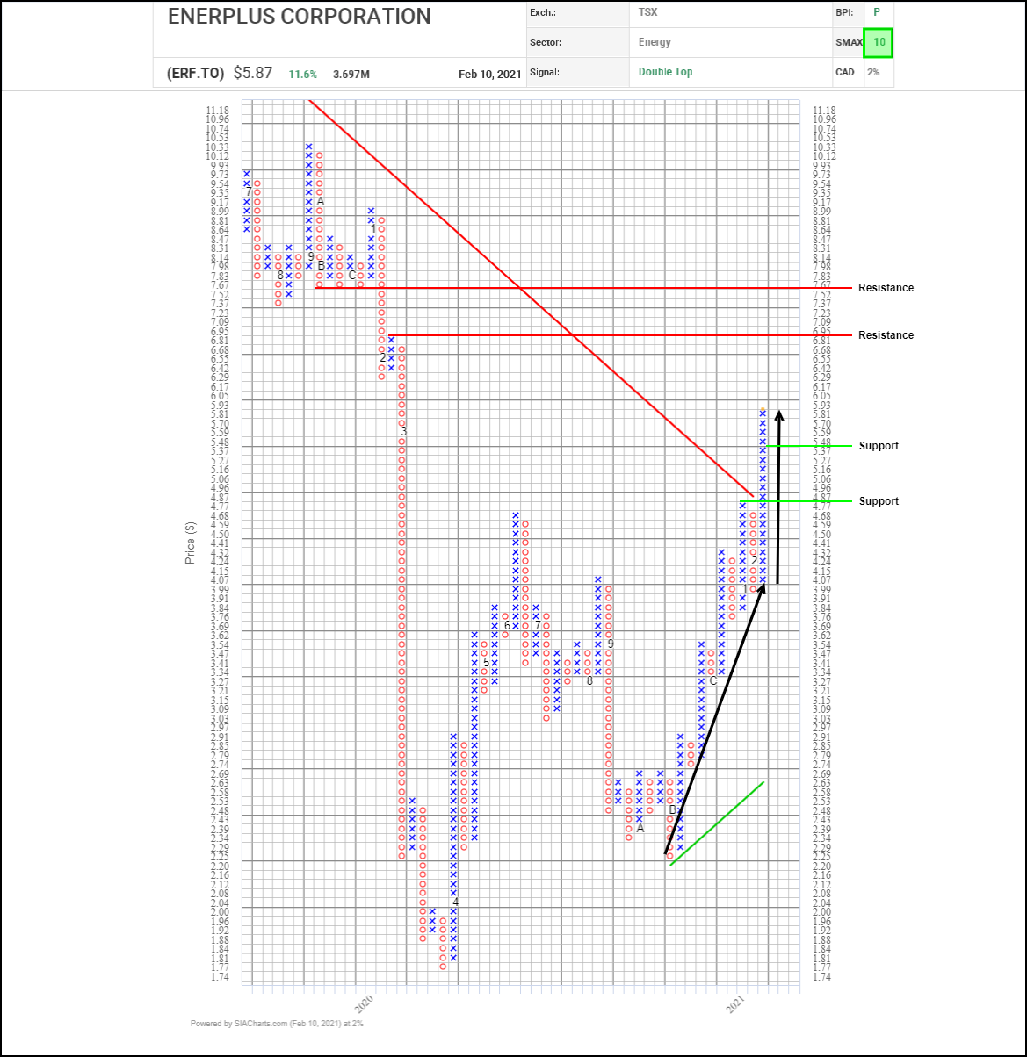Open the Energy sector link

click(x=655, y=42)
